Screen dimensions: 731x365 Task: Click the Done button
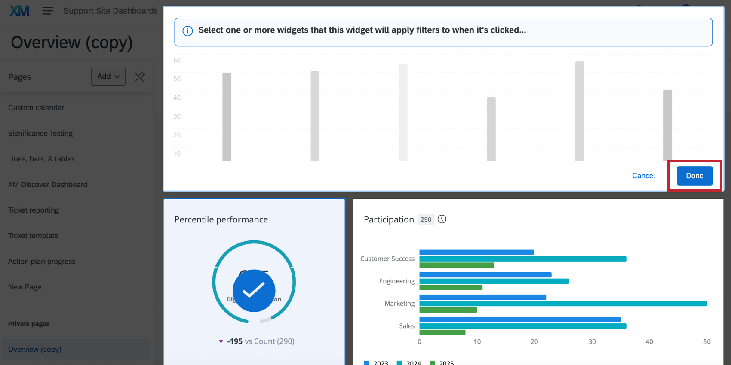coord(694,176)
